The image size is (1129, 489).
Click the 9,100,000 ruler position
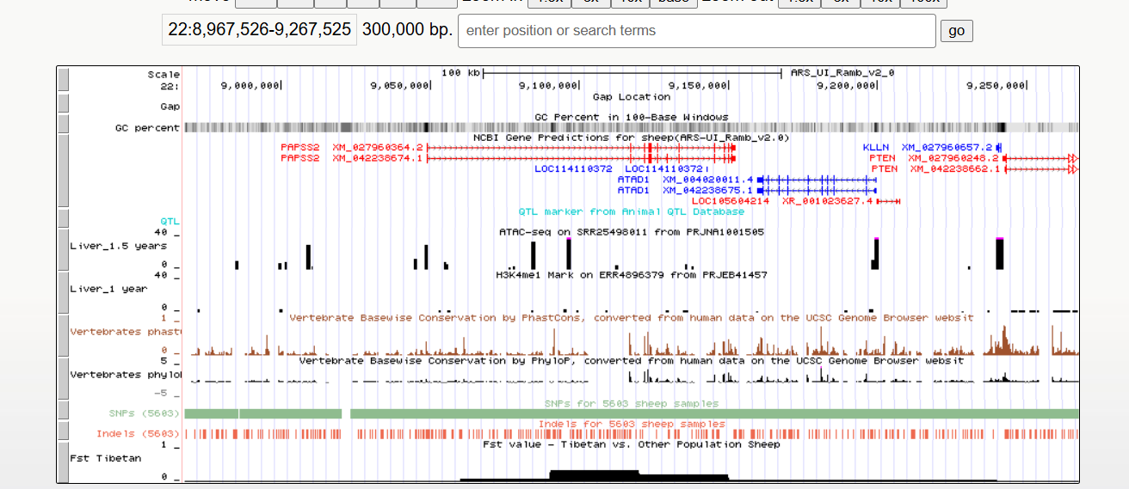[x=548, y=85]
